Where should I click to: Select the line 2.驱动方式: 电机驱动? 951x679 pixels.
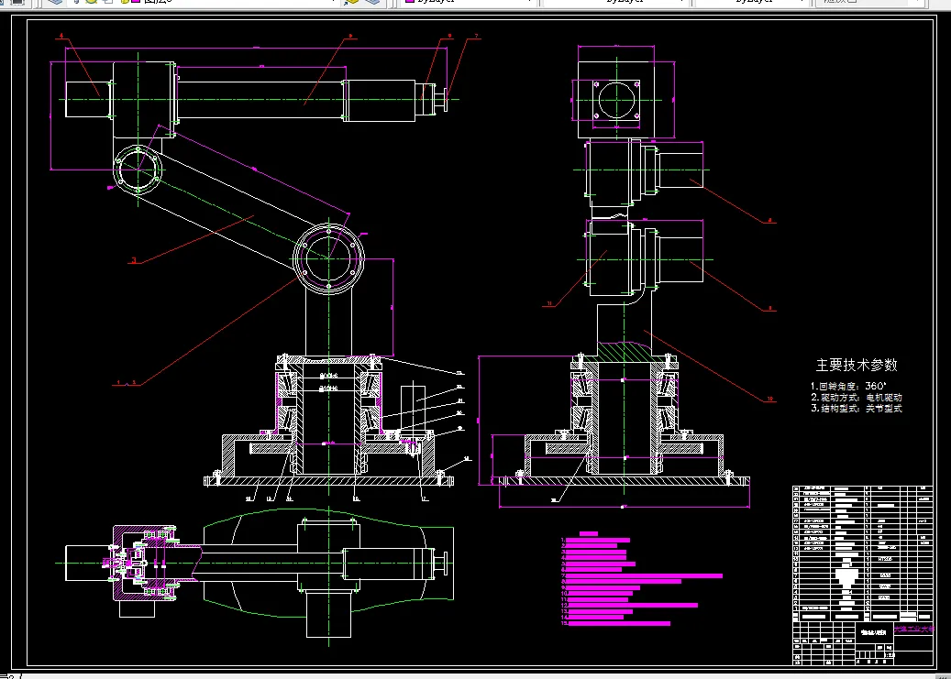click(857, 398)
